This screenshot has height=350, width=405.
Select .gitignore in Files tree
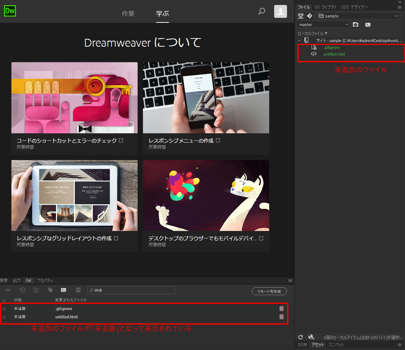pos(332,47)
